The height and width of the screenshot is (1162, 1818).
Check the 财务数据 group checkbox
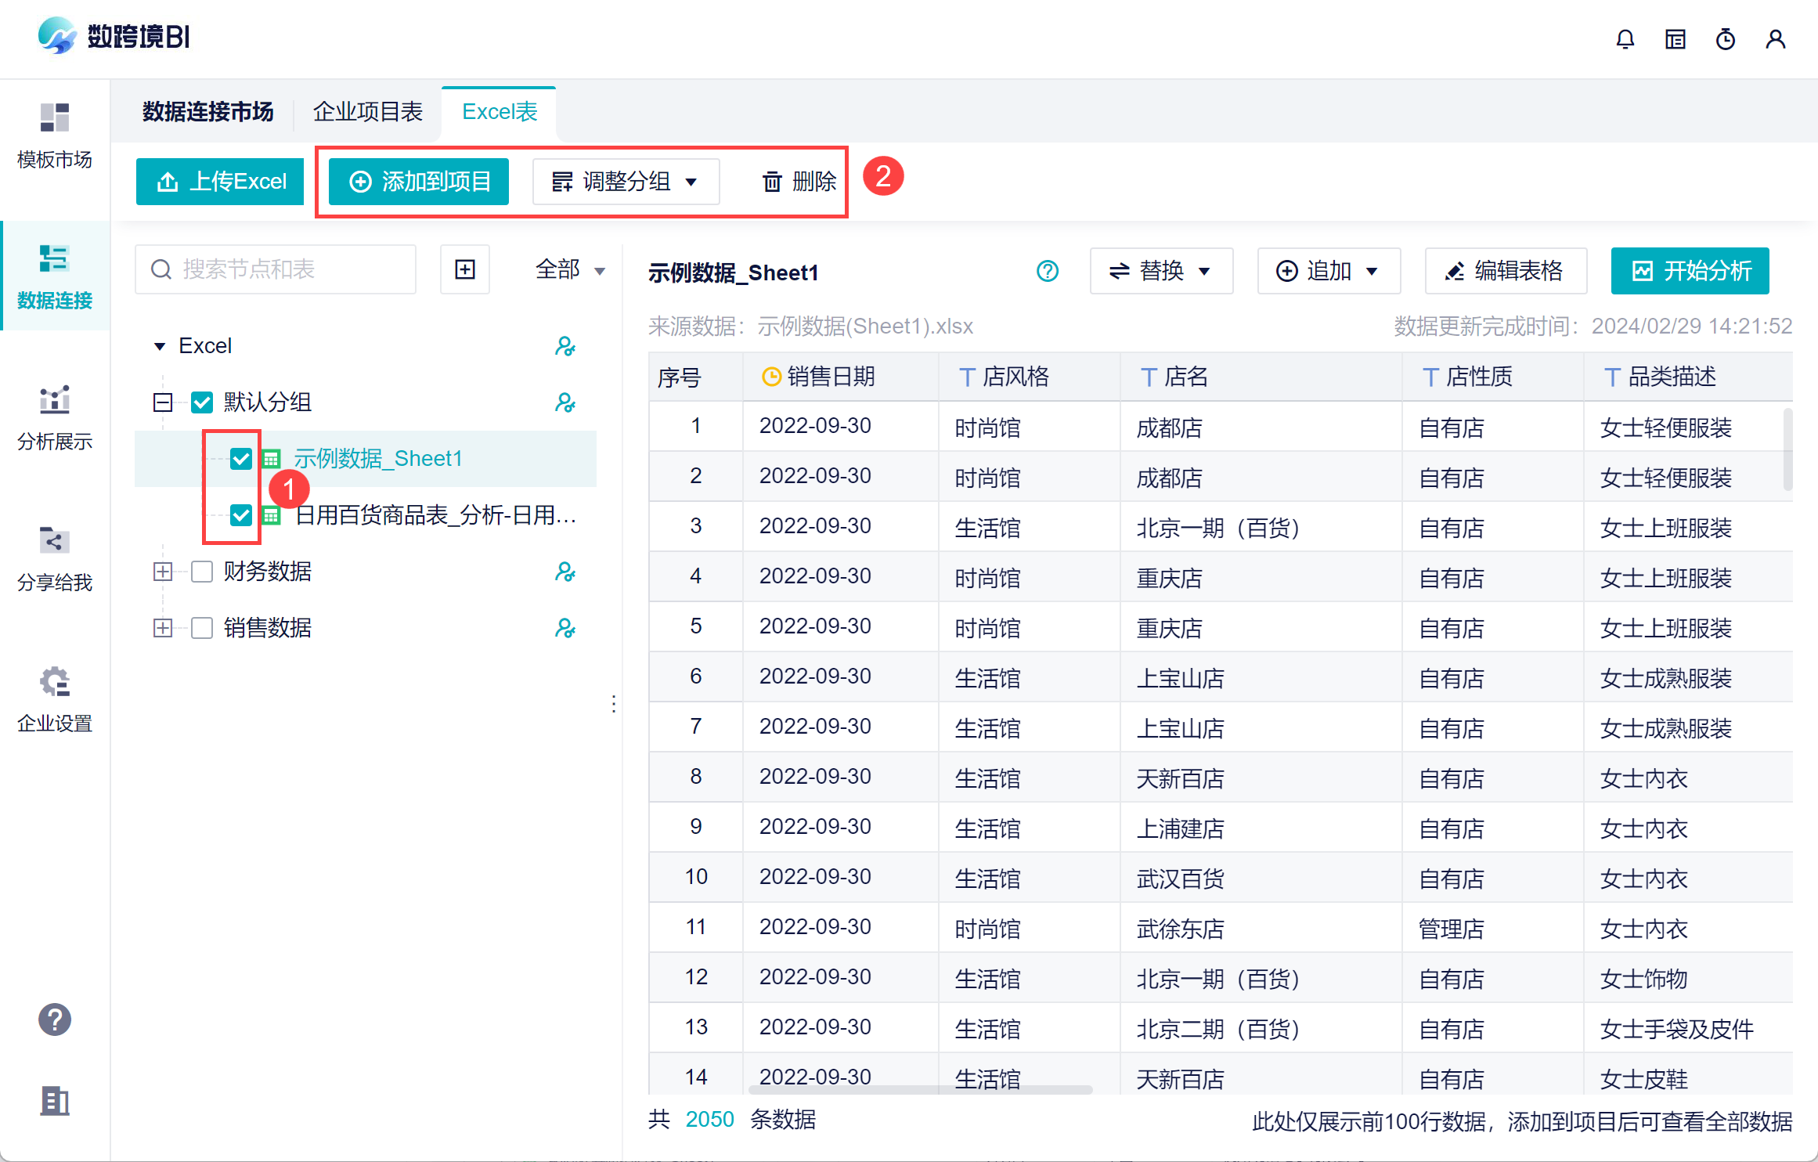[x=202, y=572]
